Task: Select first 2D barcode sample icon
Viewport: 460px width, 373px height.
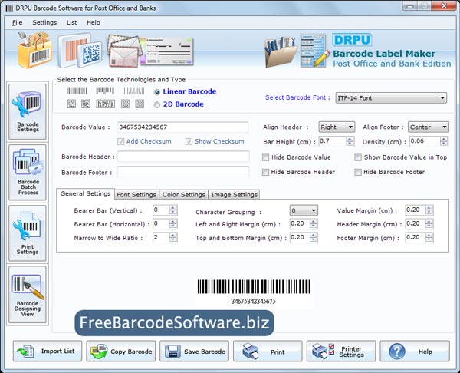Action: point(71,104)
